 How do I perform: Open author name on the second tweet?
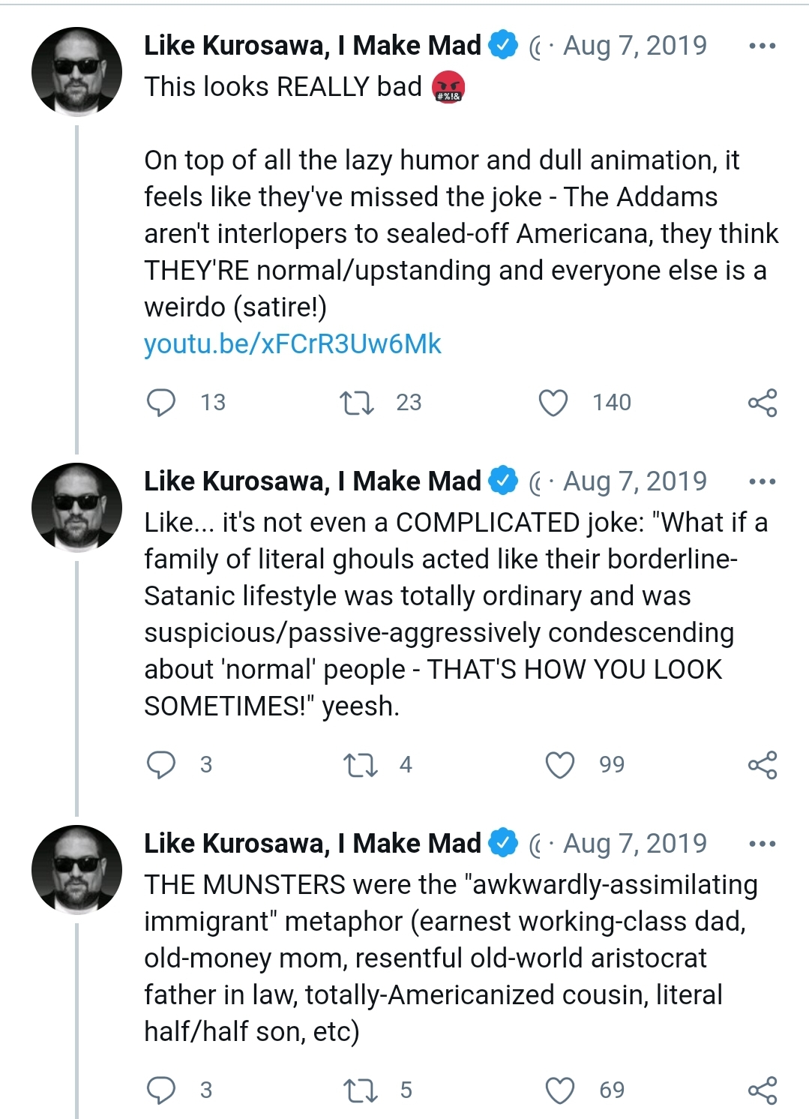tap(313, 481)
